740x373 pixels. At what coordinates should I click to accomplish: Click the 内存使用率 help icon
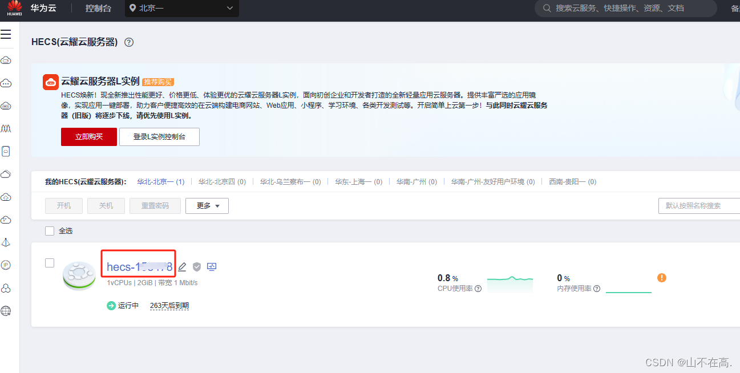596,289
